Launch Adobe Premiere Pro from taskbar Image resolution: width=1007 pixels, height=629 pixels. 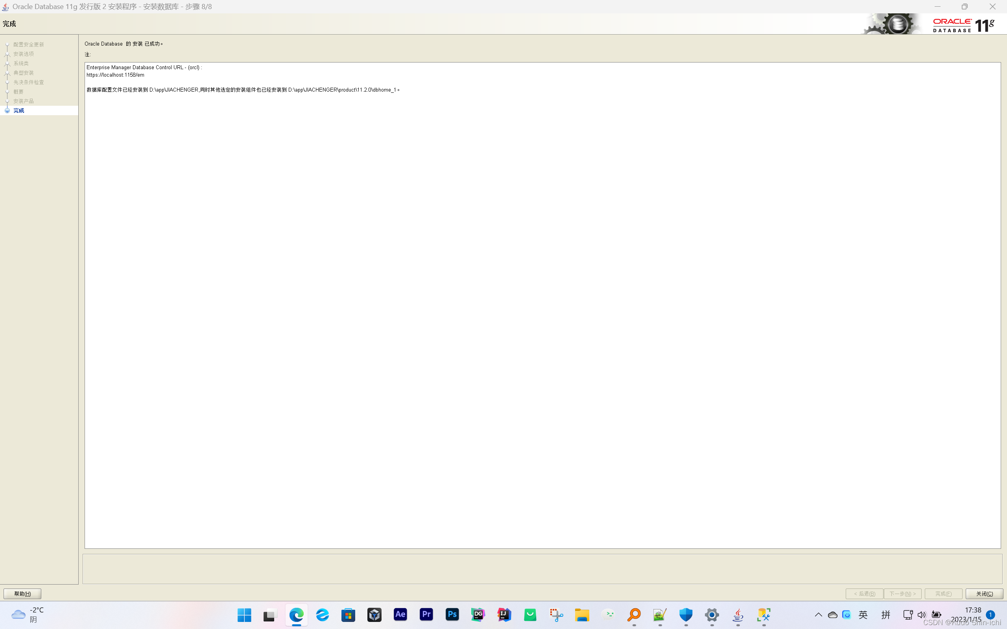(x=426, y=614)
